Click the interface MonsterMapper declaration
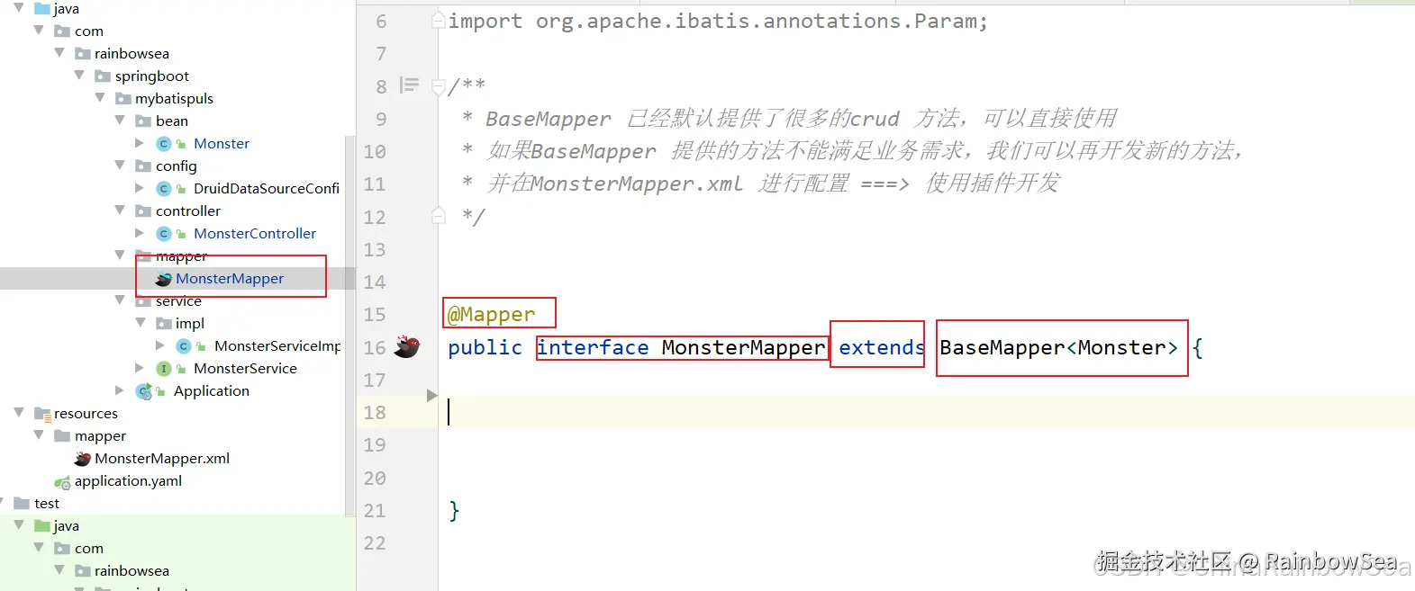This screenshot has height=591, width=1415. click(681, 347)
